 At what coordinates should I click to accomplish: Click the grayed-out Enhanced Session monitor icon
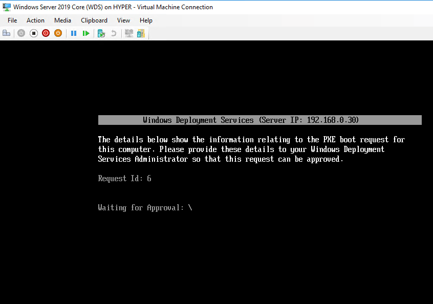coord(129,33)
